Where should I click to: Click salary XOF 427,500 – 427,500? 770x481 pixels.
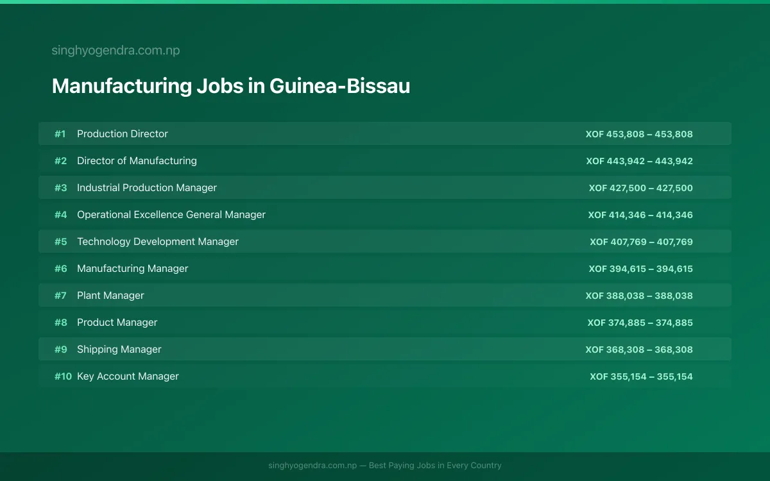[x=641, y=188]
